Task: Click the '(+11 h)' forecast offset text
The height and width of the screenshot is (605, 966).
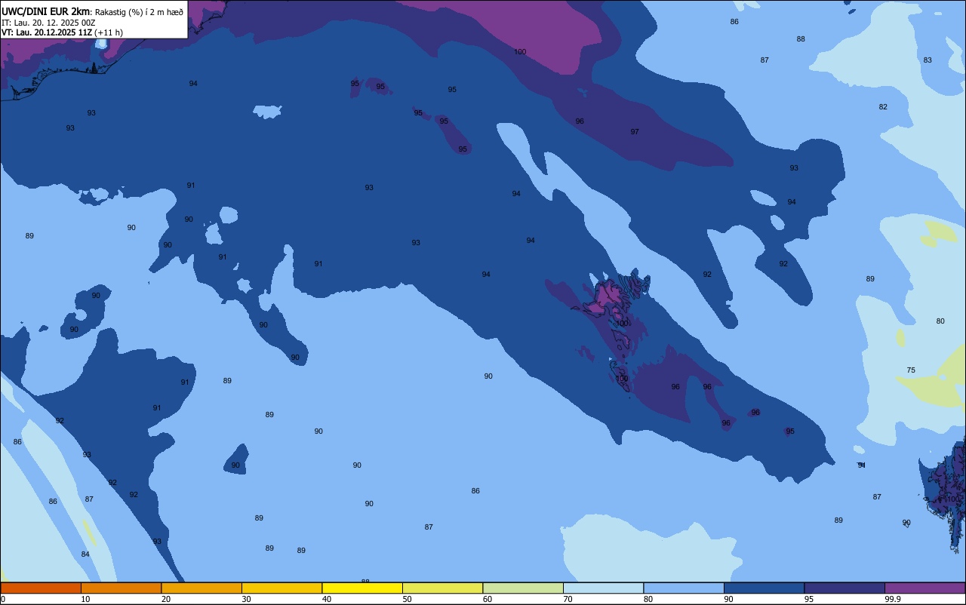Action: (x=109, y=32)
